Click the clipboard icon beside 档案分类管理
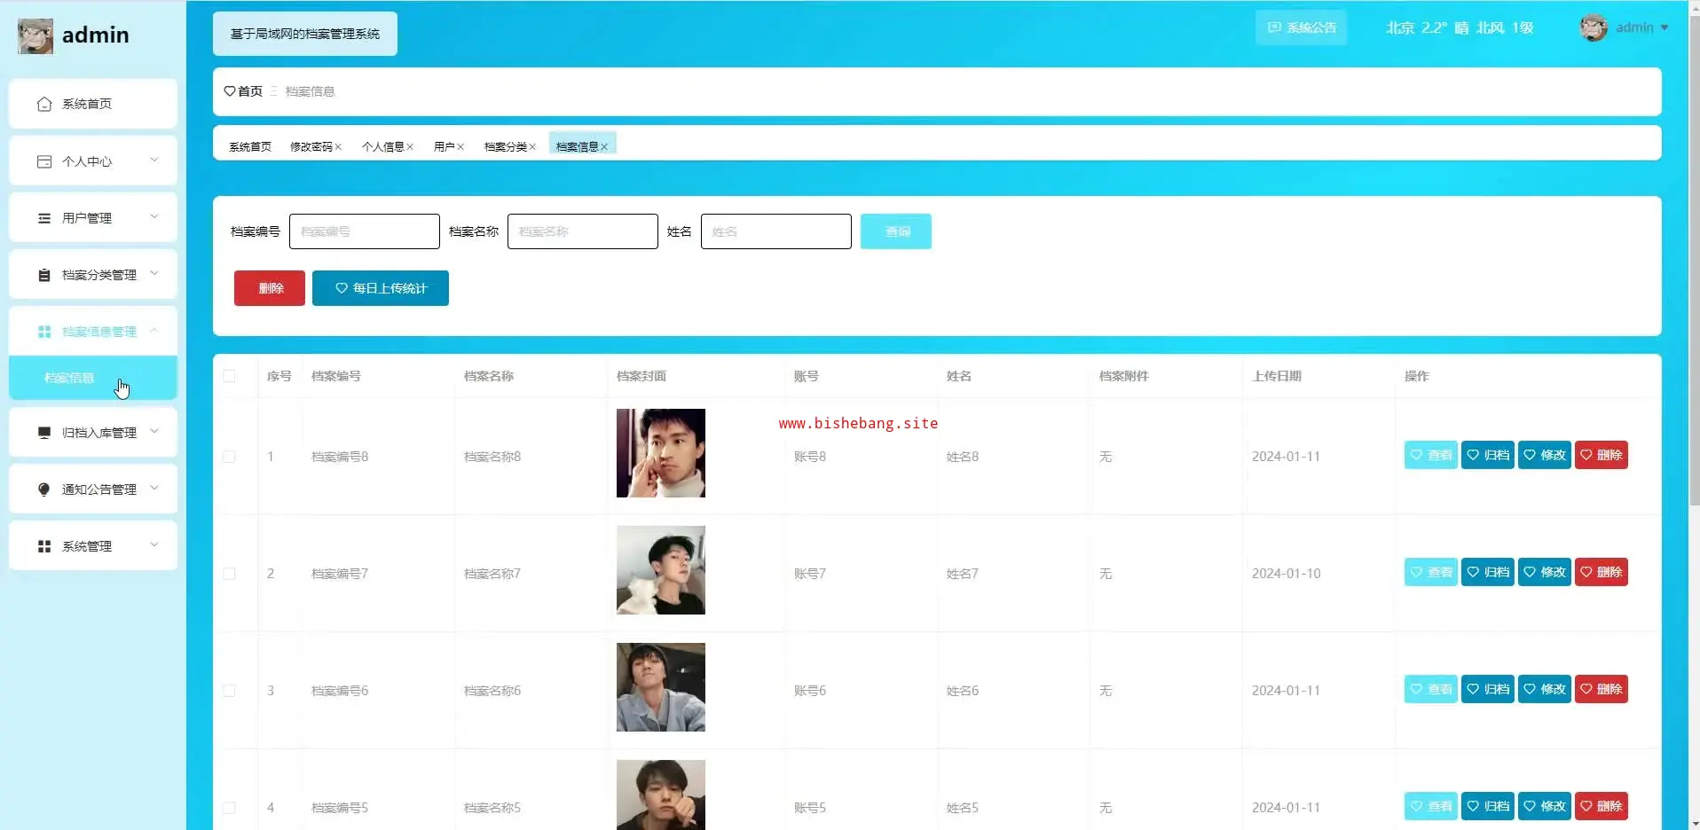This screenshot has height=830, width=1700. (44, 275)
